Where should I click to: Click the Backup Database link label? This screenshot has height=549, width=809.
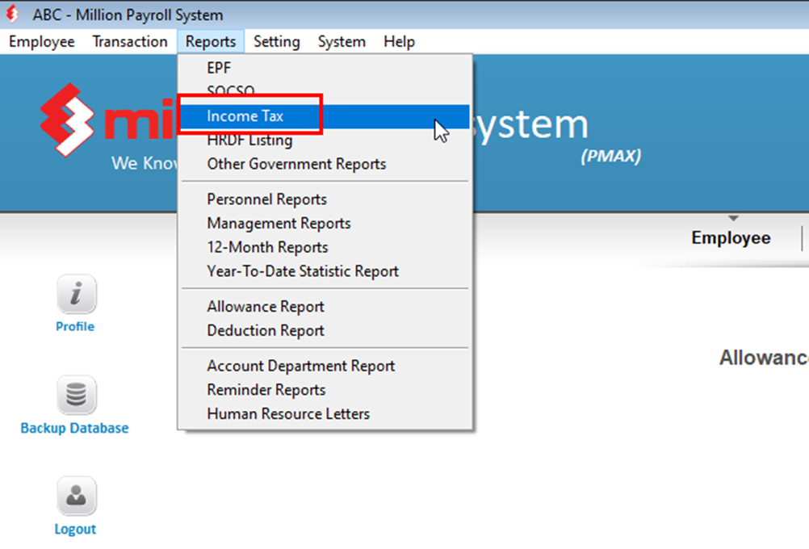(x=74, y=428)
